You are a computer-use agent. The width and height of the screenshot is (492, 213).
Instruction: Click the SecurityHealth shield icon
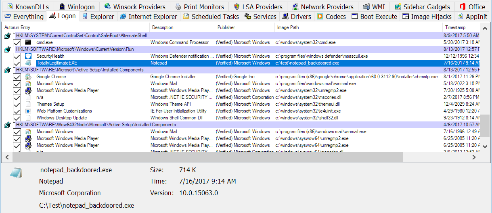click(28, 56)
